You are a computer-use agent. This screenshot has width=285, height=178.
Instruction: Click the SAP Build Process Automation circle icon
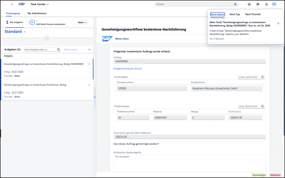tap(32, 22)
